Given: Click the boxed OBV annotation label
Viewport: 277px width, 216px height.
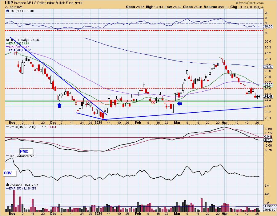Looking at the screenshot, I should point(10,173).
